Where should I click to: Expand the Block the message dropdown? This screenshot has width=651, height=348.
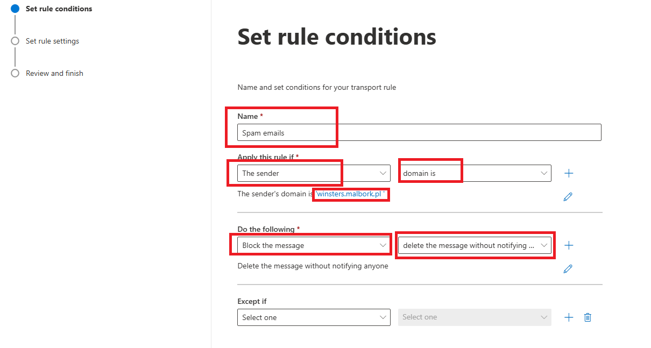pyautogui.click(x=314, y=245)
